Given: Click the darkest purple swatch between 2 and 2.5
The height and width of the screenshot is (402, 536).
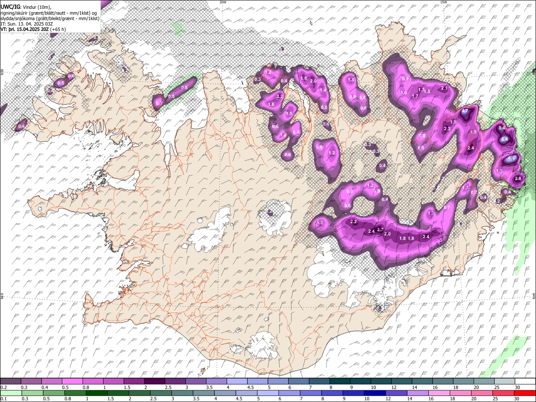Looking at the screenshot, I should (x=154, y=381).
